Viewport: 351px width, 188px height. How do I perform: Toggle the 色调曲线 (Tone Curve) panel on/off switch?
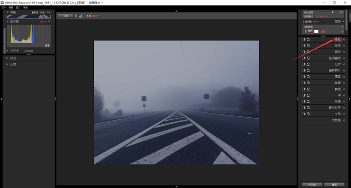(x=304, y=58)
